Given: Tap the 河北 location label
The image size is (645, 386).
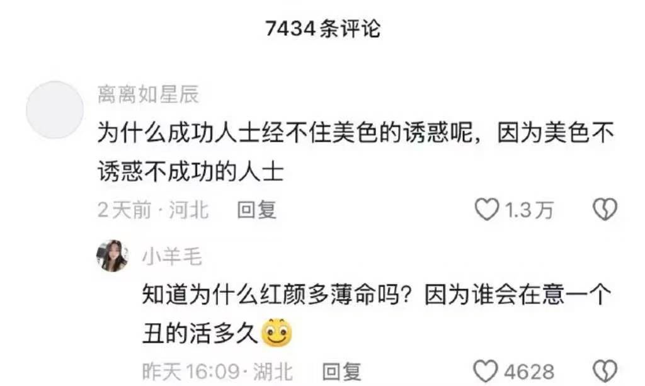Looking at the screenshot, I should pos(189,210).
